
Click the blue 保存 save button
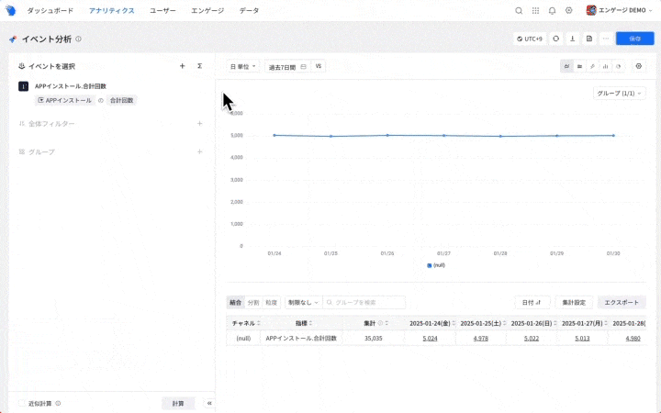[x=635, y=39]
